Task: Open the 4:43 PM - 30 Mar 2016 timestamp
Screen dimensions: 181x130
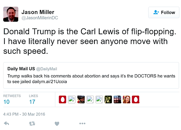Action: click(x=24, y=114)
